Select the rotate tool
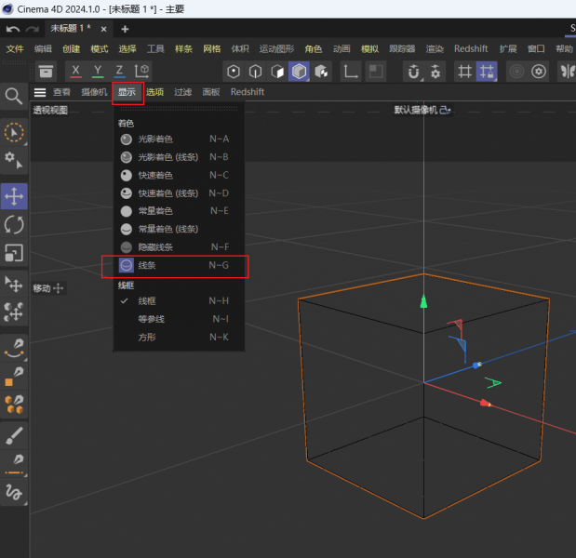The image size is (576, 558). pyautogui.click(x=14, y=225)
